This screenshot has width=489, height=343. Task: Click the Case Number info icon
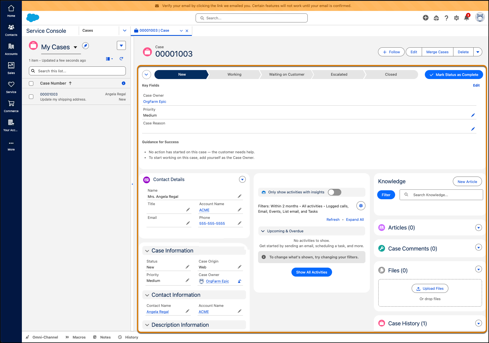124,83
